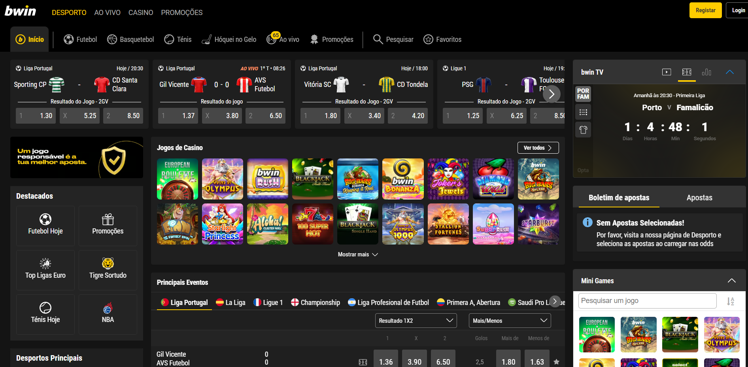Select odds 3.90 draw in Principais Eventos
The image size is (748, 367).
(414, 359)
